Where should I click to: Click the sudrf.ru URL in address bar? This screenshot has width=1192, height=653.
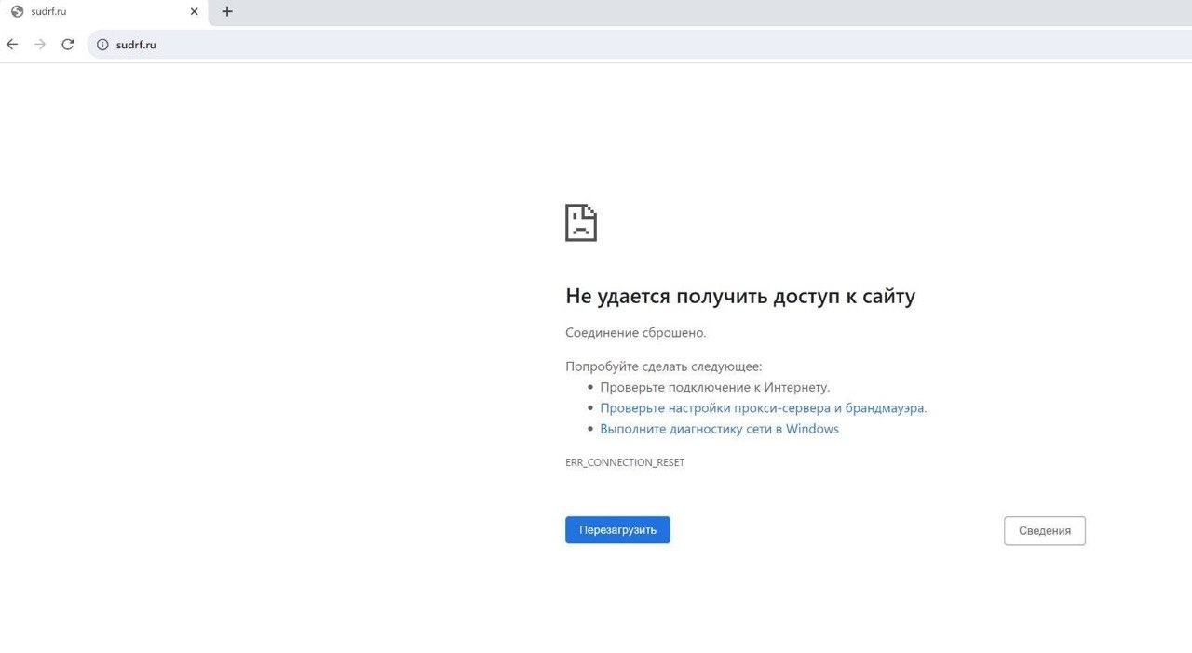(136, 45)
